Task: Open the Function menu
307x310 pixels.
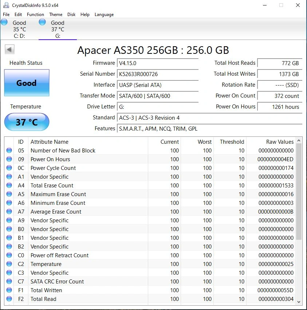Action: [x=35, y=15]
